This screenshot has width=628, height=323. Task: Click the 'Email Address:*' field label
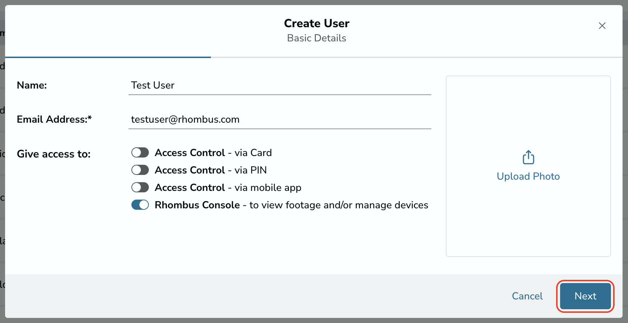[54, 119]
